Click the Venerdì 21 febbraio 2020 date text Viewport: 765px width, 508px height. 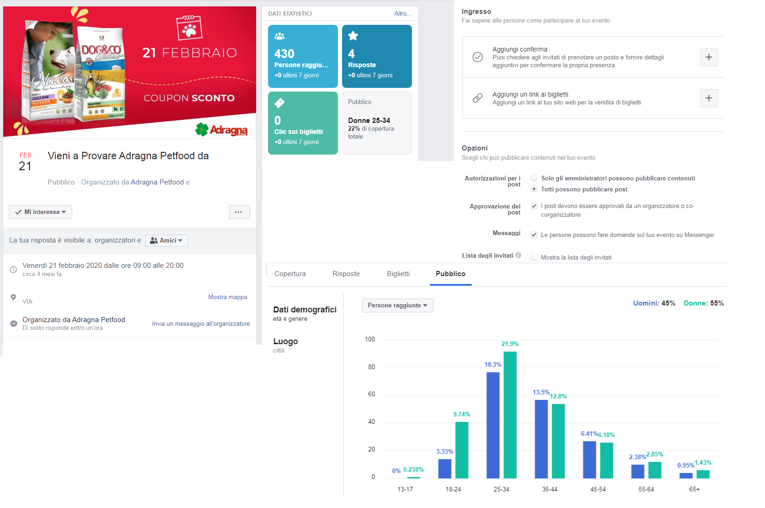coord(103,266)
